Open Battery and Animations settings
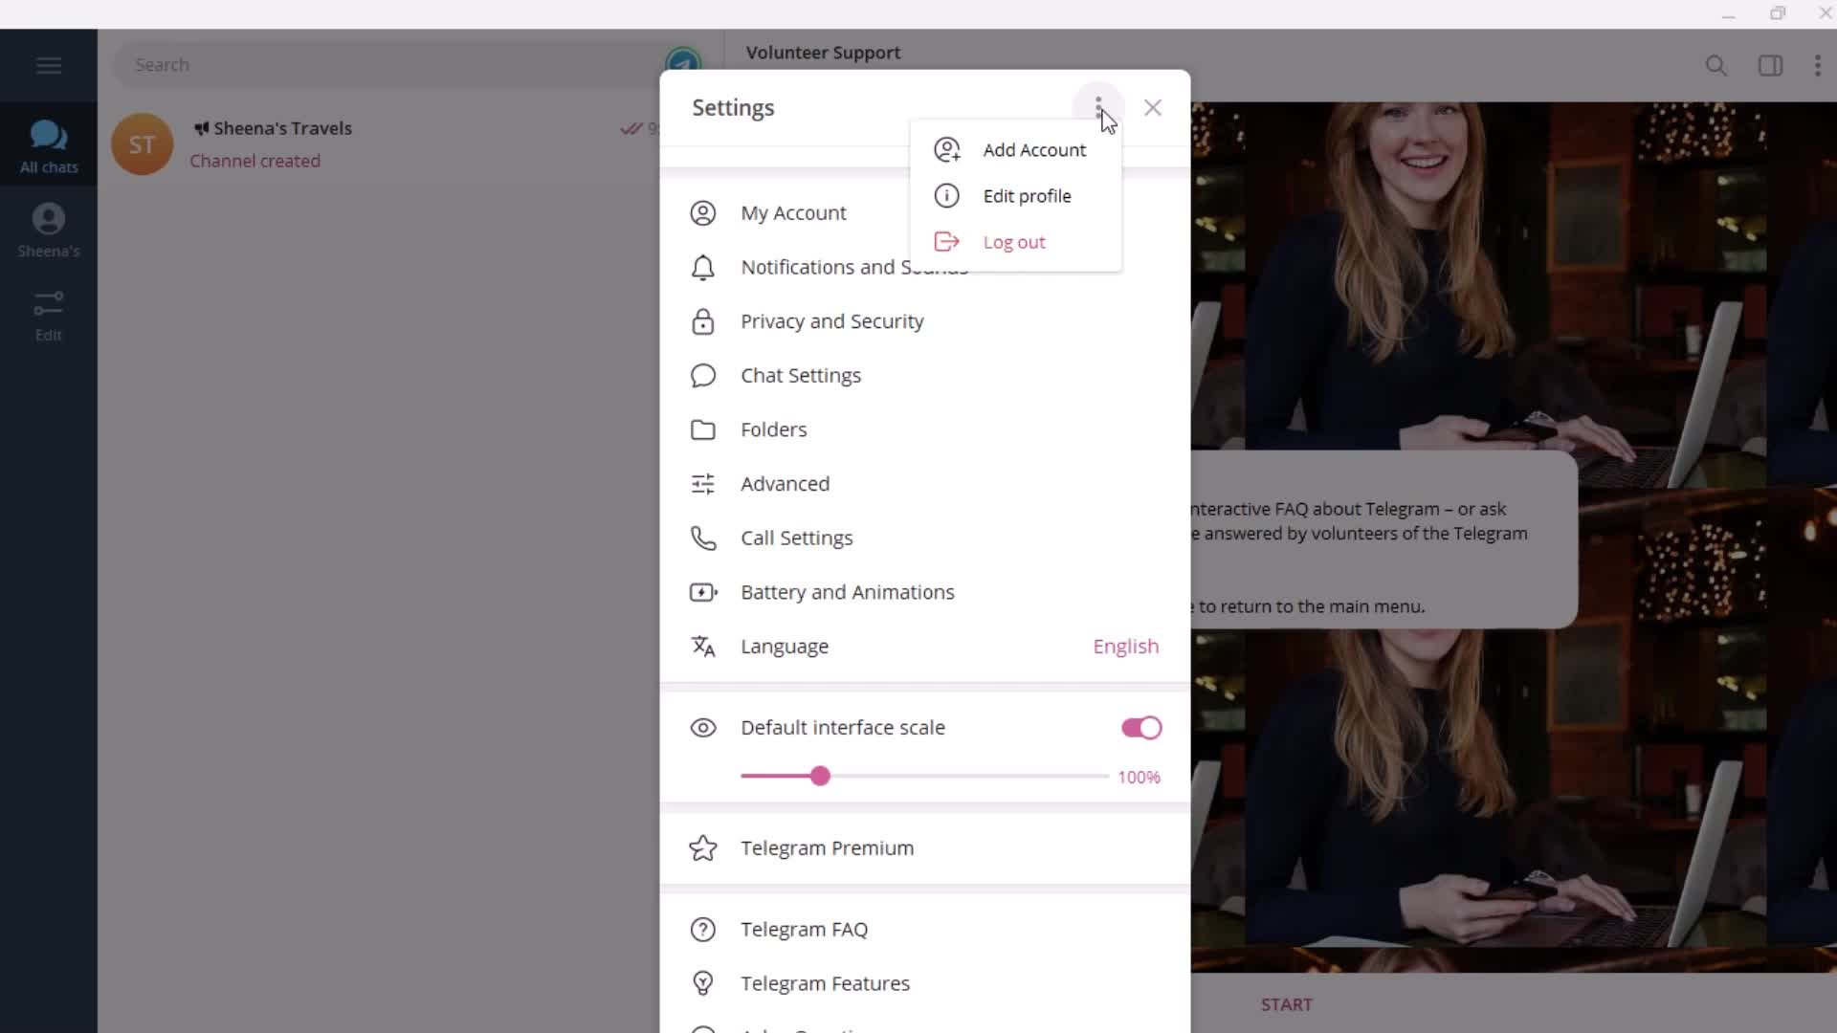 click(847, 591)
